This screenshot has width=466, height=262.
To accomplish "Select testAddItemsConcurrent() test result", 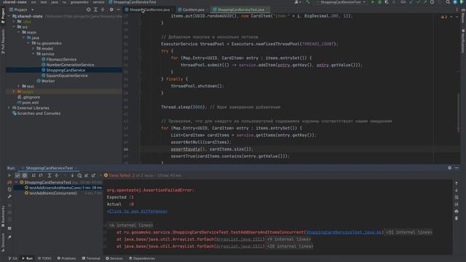I will tap(53, 193).
